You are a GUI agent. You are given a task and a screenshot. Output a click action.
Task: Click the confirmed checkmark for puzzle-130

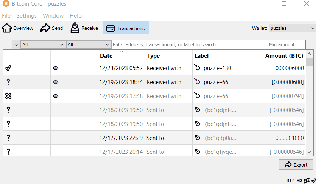(x=8, y=68)
